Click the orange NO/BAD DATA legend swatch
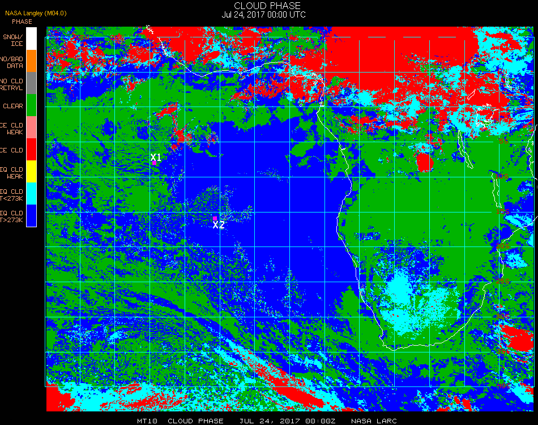This screenshot has width=538, height=425. click(31, 61)
